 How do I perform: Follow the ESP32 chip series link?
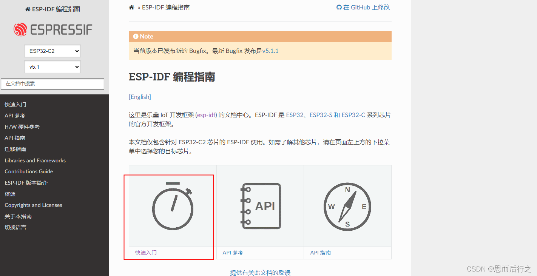[295, 115]
